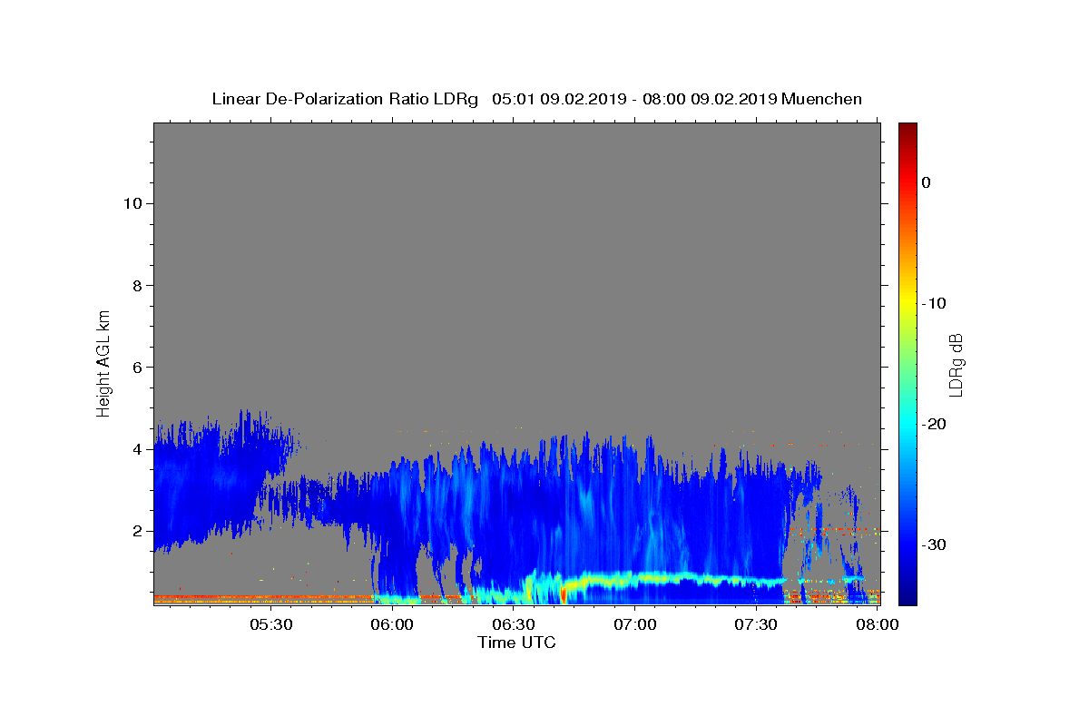This screenshot has width=1089, height=726.
Task: Click the height tick label '4'
Action: pyautogui.click(x=136, y=448)
